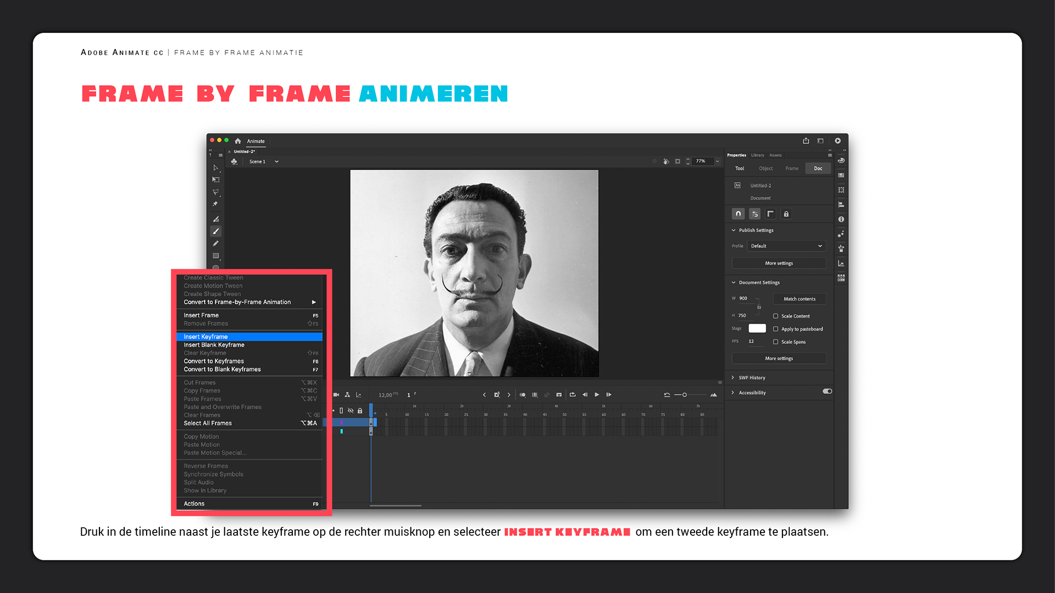Toggle the Accessibility switch
Image resolution: width=1055 pixels, height=593 pixels.
click(x=827, y=391)
